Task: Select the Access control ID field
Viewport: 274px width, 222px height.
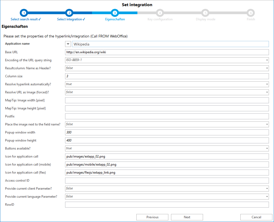Action: pos(167,181)
